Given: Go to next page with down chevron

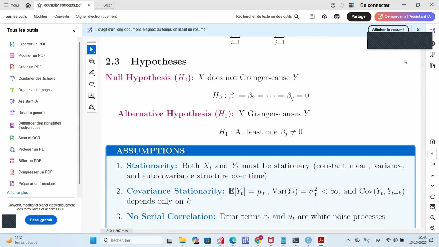Looking at the screenshot, I should point(433,186).
